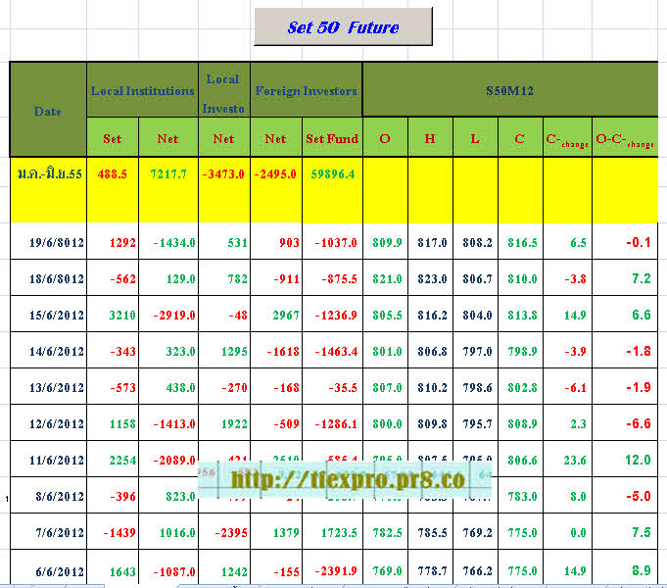Select the 7217.7 summary net cell

(167, 172)
